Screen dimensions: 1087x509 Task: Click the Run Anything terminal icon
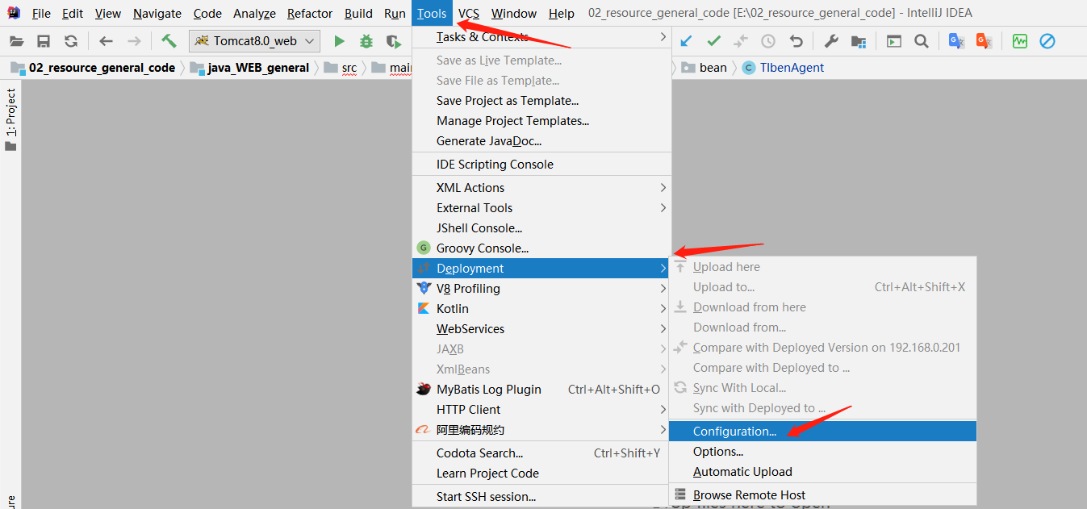(x=894, y=41)
